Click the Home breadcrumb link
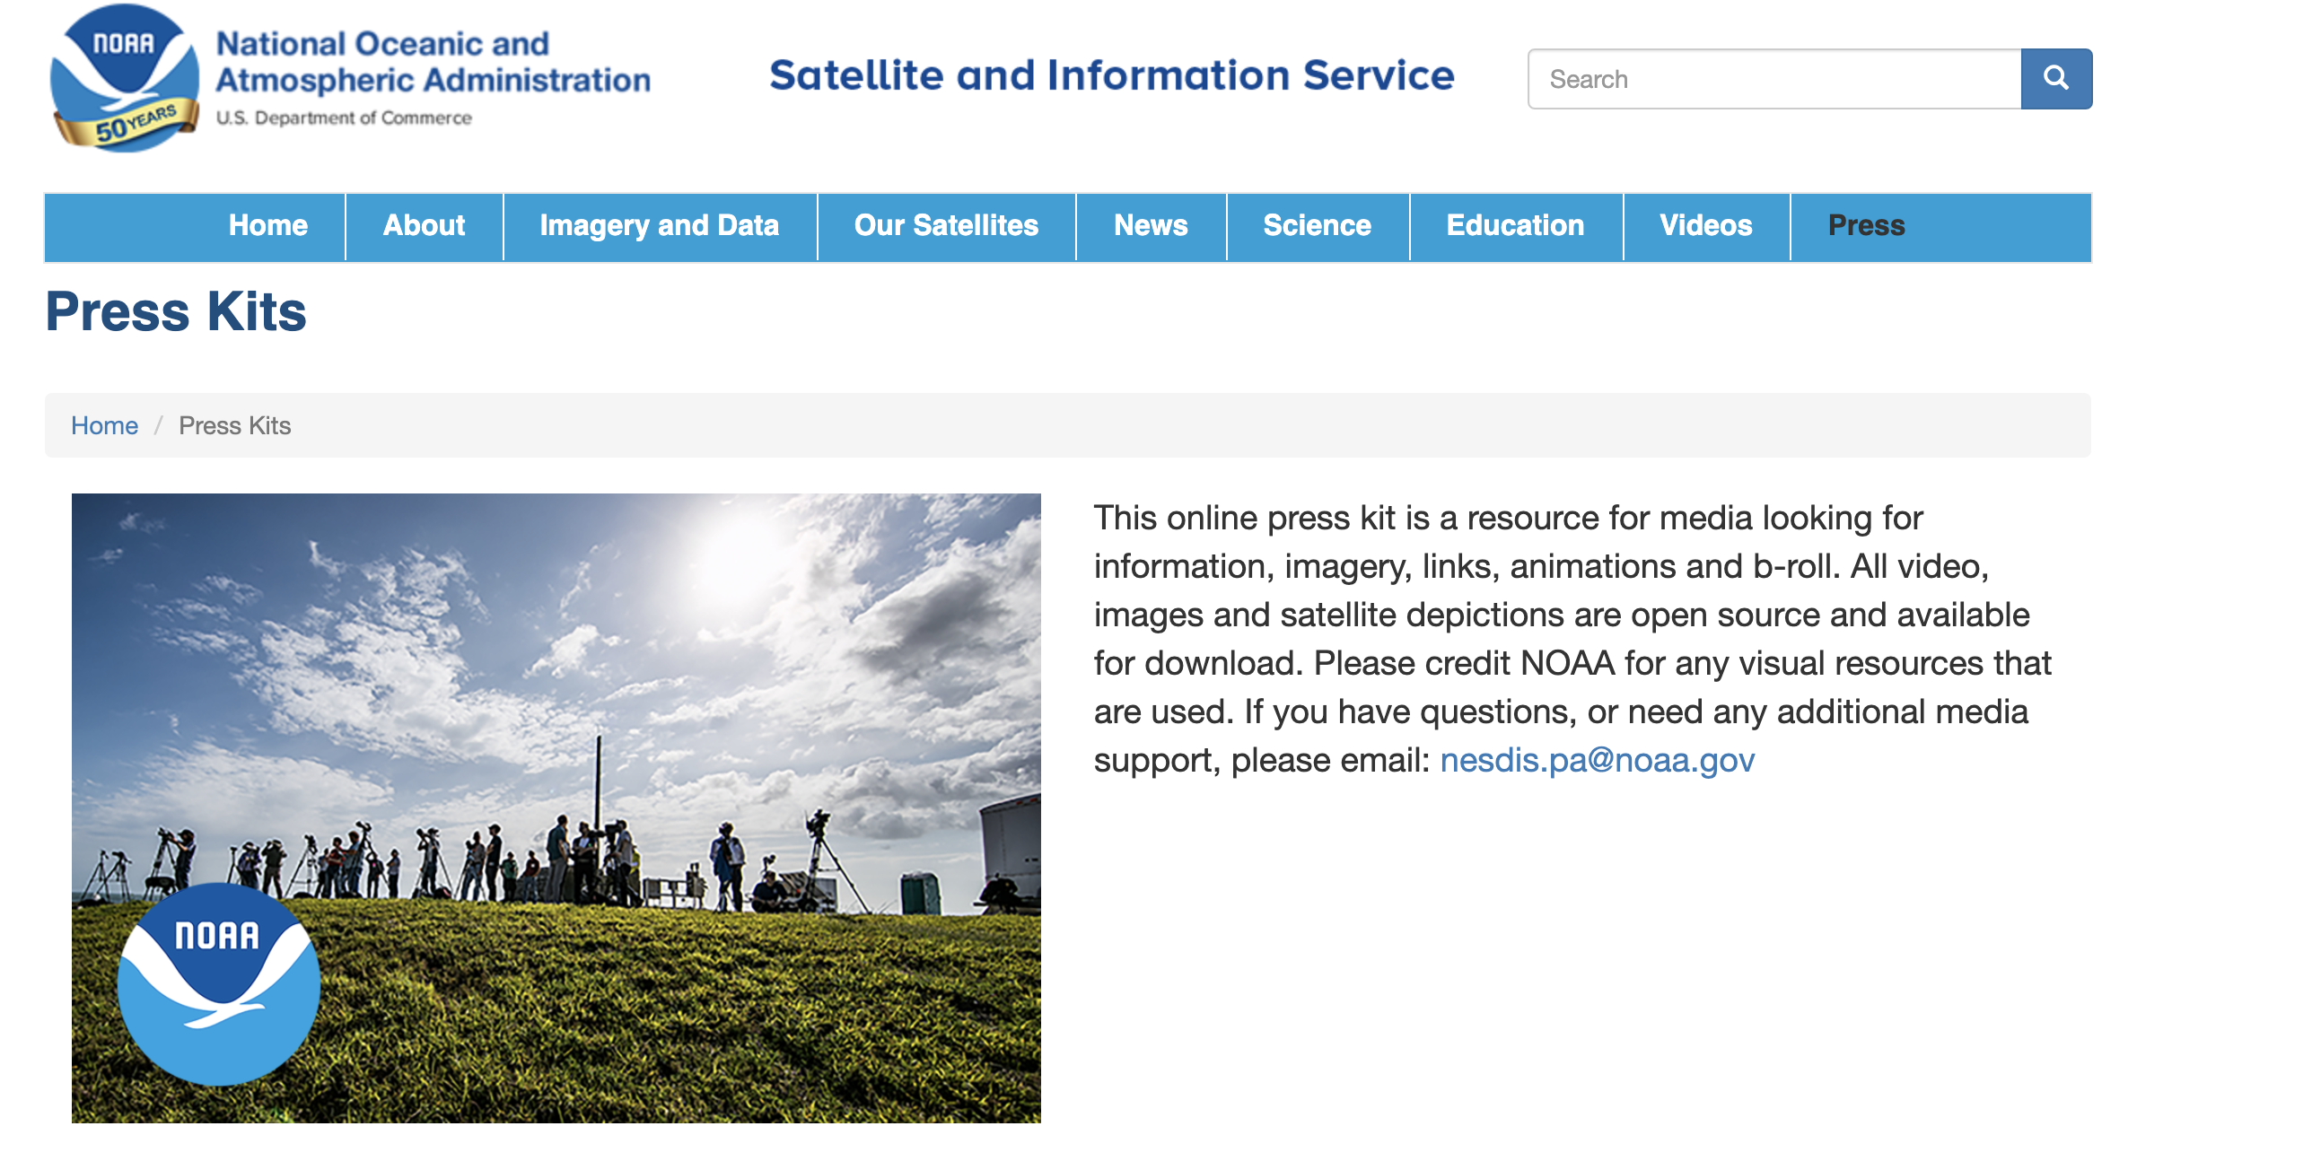The image size is (2312, 1161). tap(105, 426)
